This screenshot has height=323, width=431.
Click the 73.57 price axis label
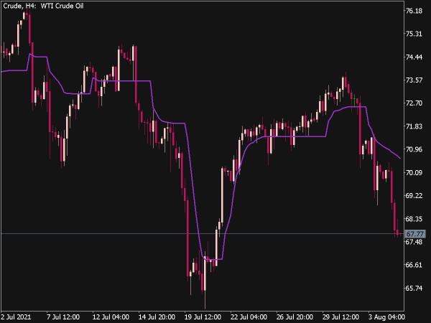point(414,80)
